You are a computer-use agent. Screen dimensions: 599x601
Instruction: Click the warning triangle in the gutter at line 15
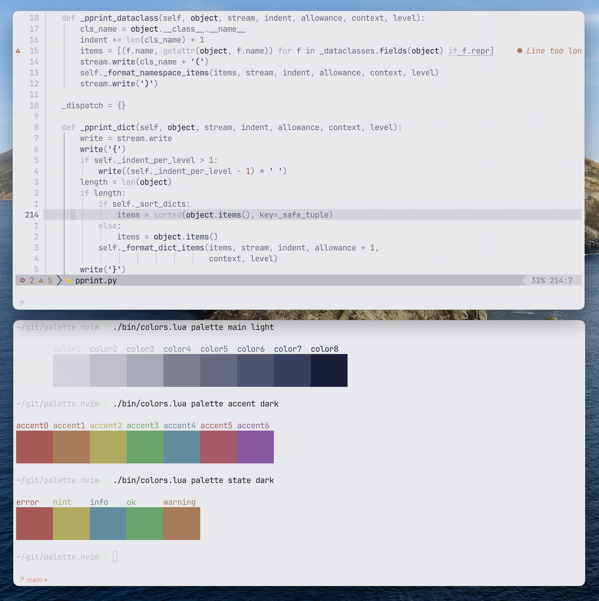[x=18, y=51]
